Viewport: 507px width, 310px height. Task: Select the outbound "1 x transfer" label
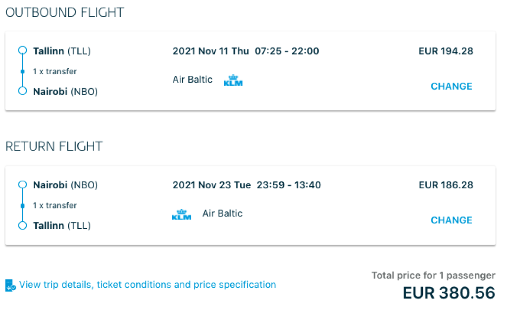[55, 71]
